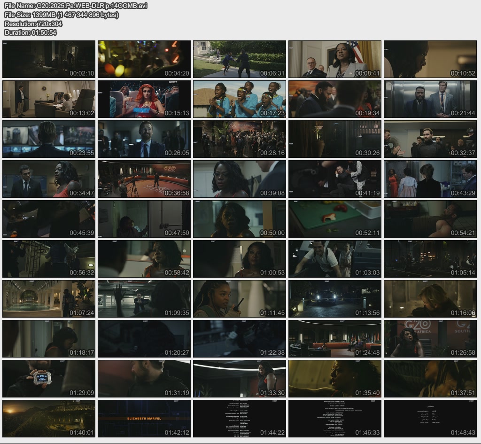481x444 pixels.
Task: Click the Duration 01:50:54 text
Action: pos(31,32)
